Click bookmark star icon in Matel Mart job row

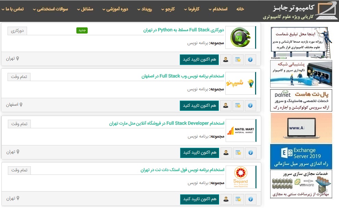[x=238, y=153]
